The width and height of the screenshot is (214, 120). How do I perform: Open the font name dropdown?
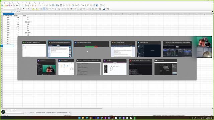pyautogui.click(x=15, y=9)
